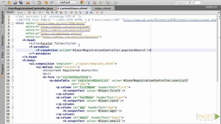
Task: Click the Copy icon in main toolbar
Action: pos(34,2)
